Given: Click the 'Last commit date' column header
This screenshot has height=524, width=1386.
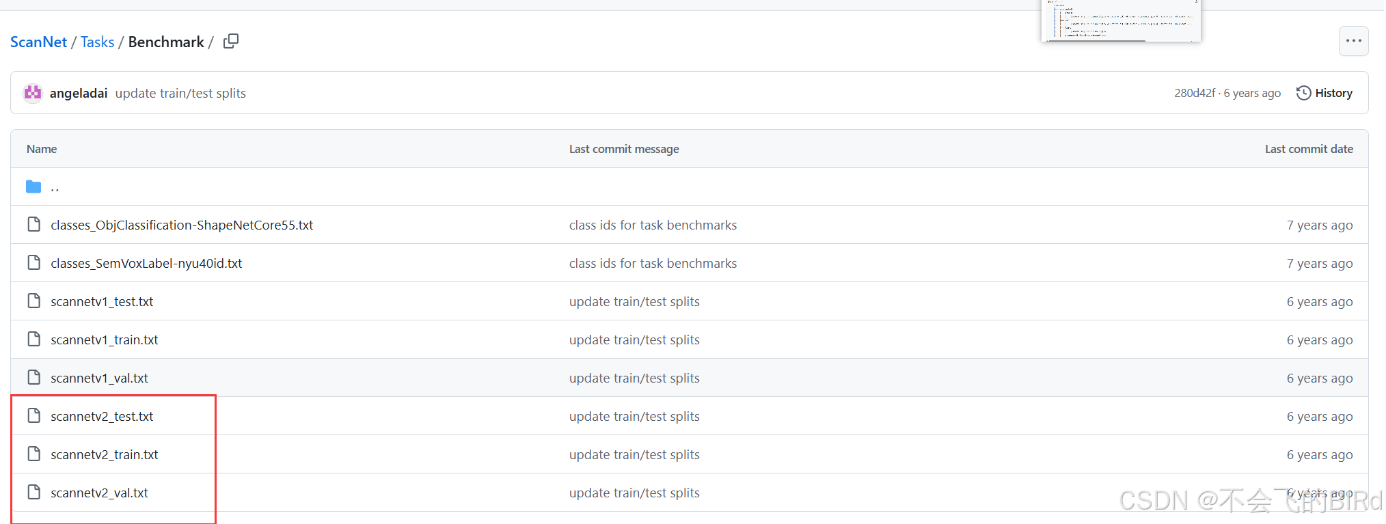Looking at the screenshot, I should point(1309,149).
